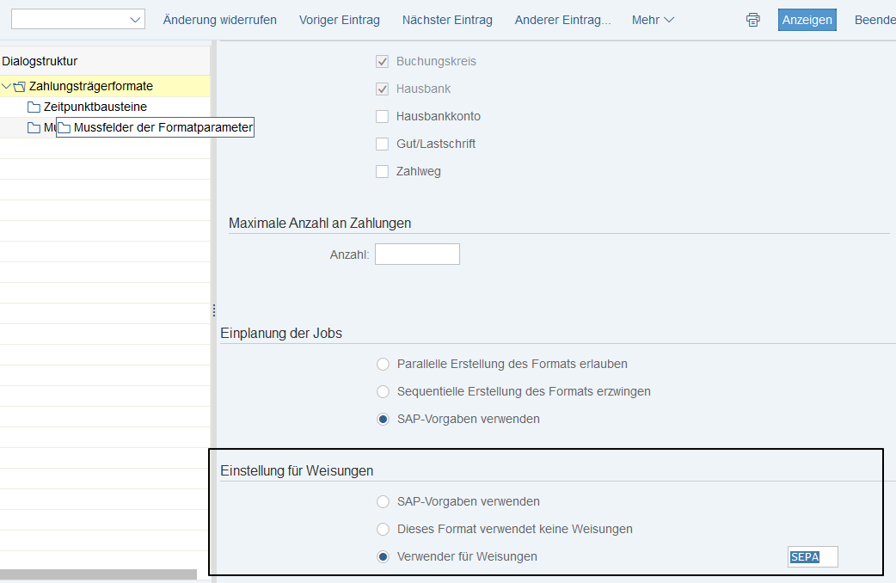Click the SEPA Weisungen text field

[813, 556]
